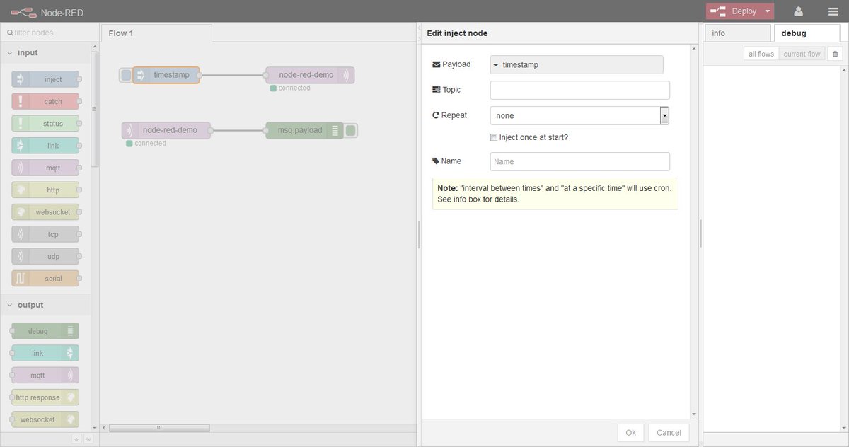The image size is (849, 447).
Task: Choose the input mqtt node
Action: coord(45,168)
